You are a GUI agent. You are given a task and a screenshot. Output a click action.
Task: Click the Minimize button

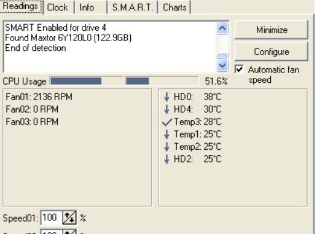[272, 30]
